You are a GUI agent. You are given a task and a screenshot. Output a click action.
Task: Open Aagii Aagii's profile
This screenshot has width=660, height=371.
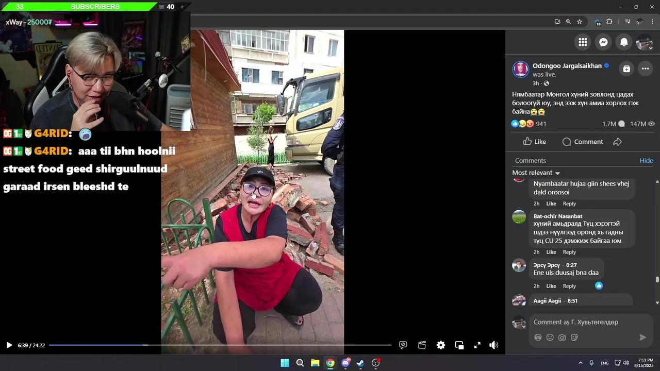pyautogui.click(x=547, y=301)
